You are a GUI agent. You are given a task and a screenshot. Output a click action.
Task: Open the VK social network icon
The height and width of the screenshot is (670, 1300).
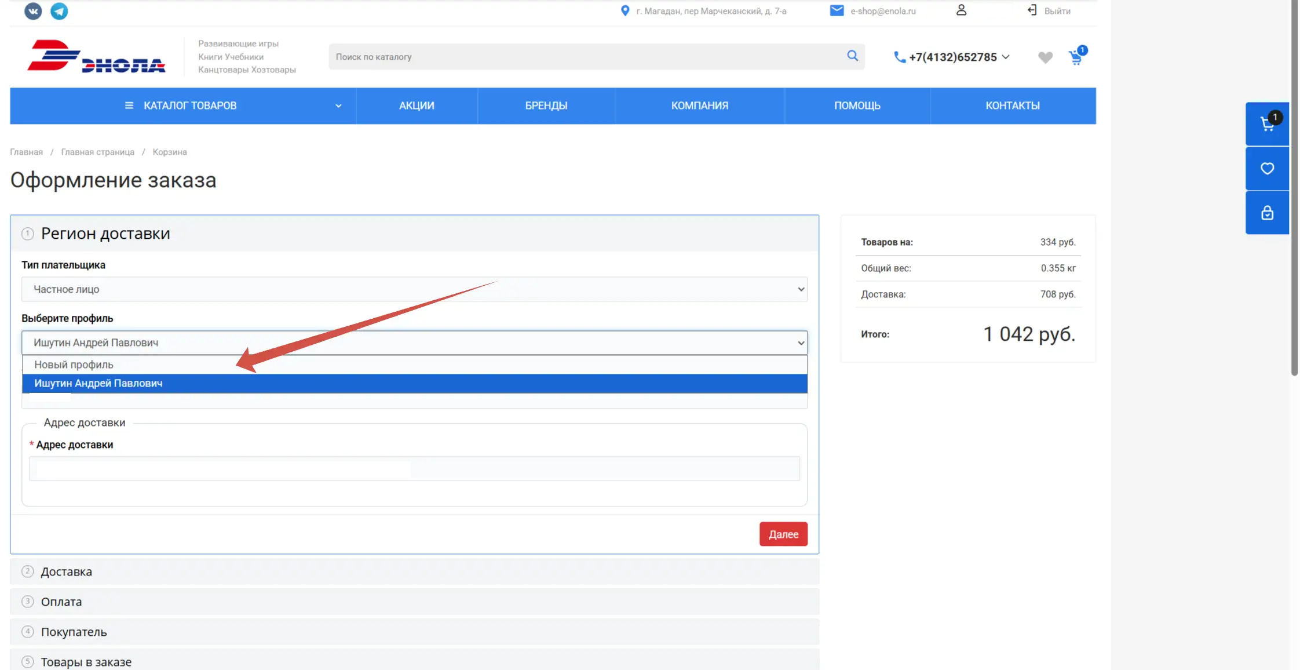click(33, 11)
